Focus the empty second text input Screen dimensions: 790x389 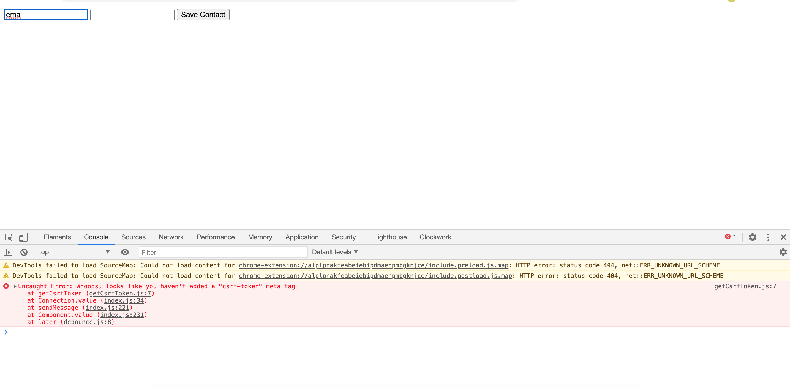point(132,14)
